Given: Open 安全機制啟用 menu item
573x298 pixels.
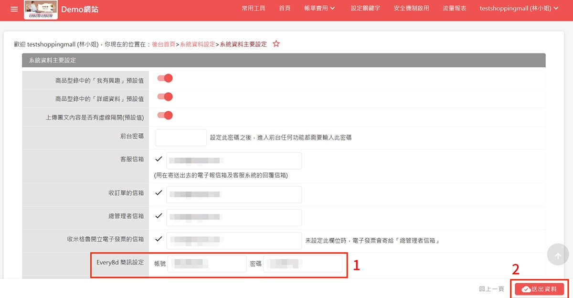Looking at the screenshot, I should [x=412, y=9].
